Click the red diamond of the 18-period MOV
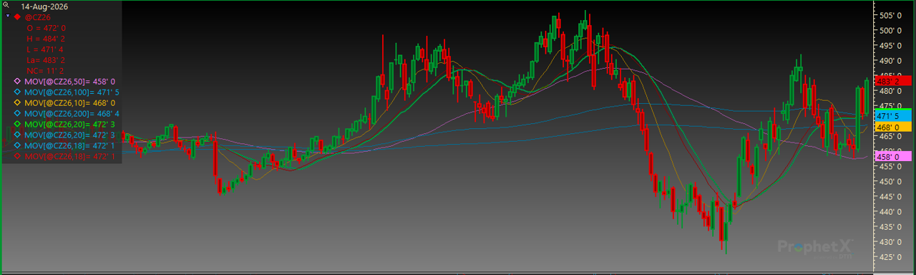The image size is (916, 275). point(18,155)
